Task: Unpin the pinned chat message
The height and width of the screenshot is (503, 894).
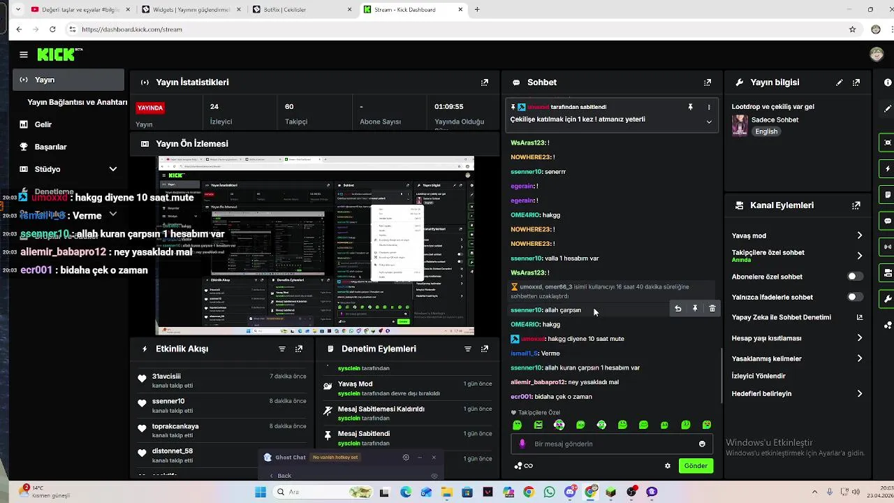Action: tap(690, 107)
